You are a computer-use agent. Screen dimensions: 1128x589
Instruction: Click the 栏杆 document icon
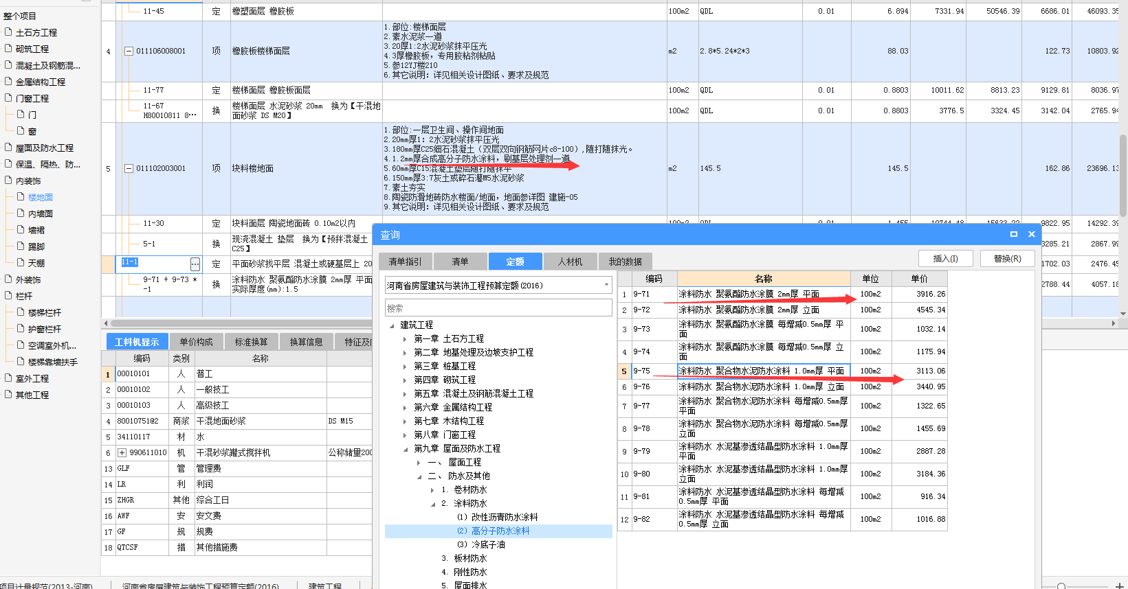tap(8, 296)
